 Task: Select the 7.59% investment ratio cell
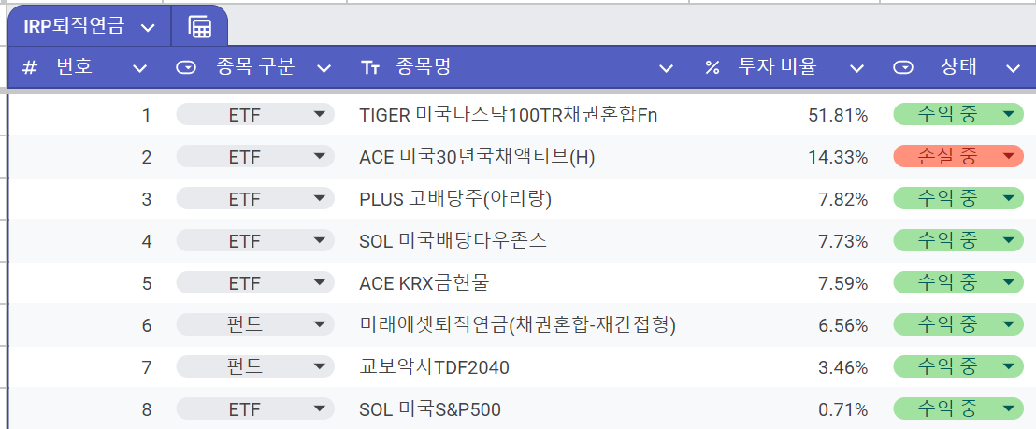tap(784, 283)
